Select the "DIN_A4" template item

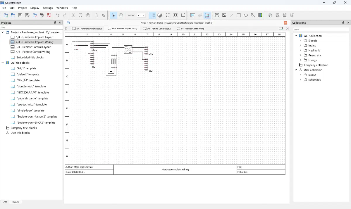[x=28, y=80]
